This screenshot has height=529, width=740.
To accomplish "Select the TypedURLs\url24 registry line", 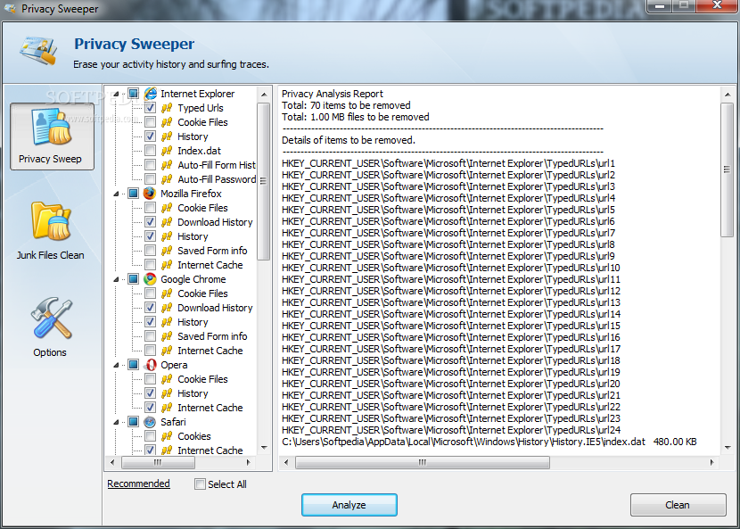I will click(x=451, y=430).
